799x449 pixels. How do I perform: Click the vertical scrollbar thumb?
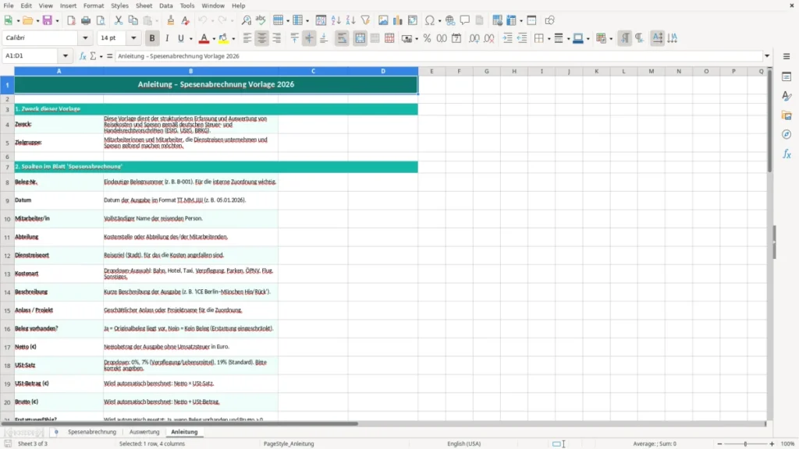(769, 121)
